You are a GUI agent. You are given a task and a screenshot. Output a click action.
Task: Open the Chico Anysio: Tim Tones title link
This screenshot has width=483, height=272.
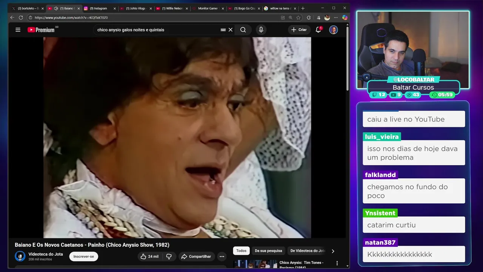click(301, 264)
